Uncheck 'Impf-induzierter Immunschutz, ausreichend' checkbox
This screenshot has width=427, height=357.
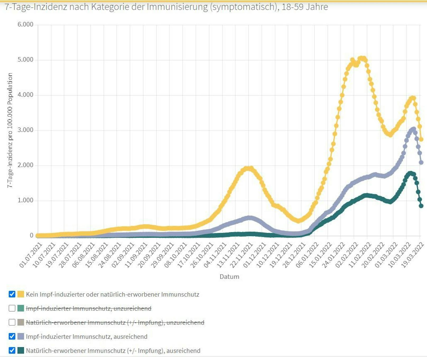click(12, 336)
